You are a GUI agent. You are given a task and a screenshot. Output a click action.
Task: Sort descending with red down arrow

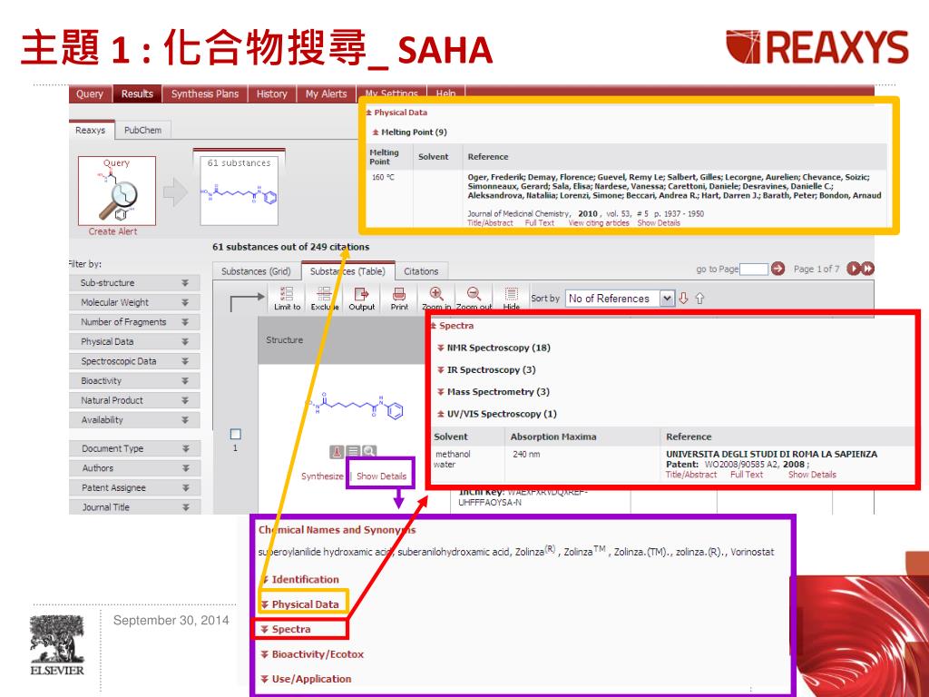click(683, 298)
